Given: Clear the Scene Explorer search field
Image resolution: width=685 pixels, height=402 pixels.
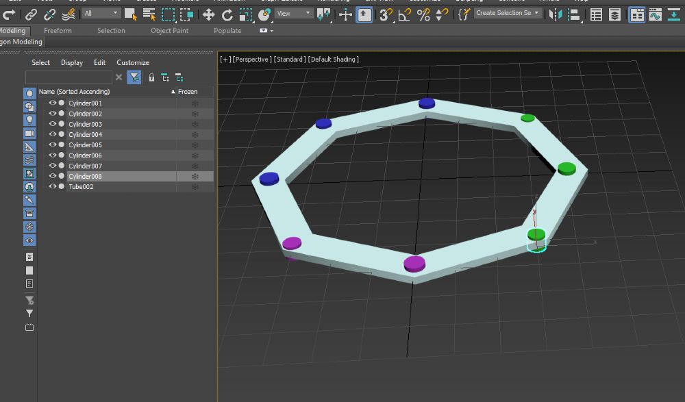Looking at the screenshot, I should click(119, 77).
